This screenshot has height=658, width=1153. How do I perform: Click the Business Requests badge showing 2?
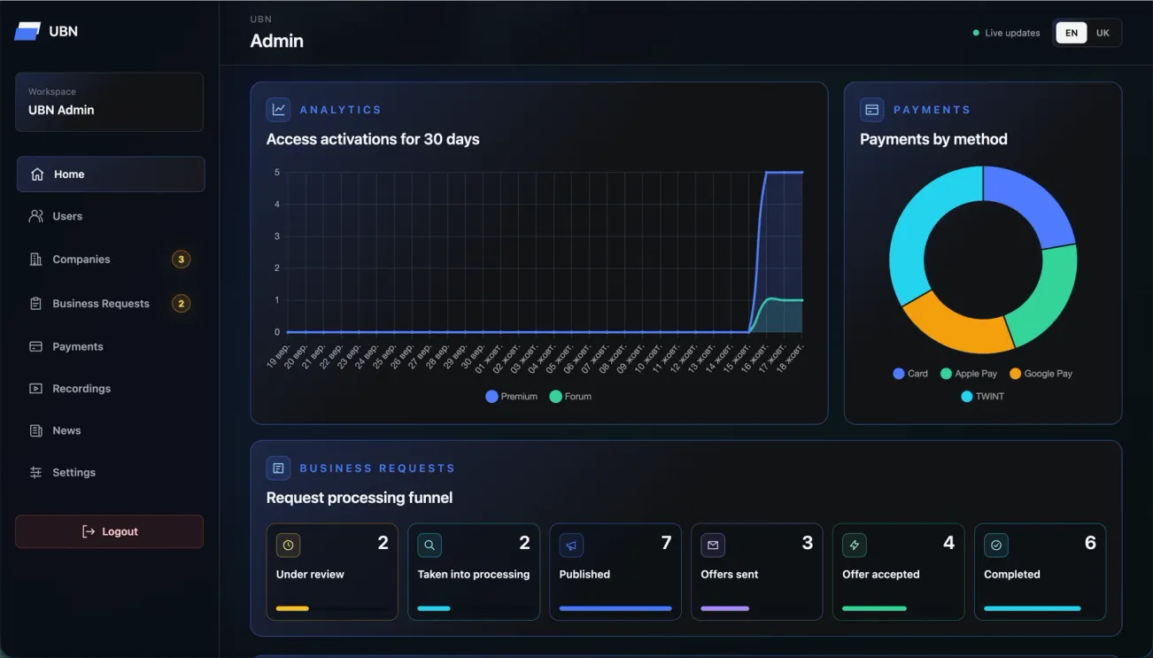[x=182, y=304]
